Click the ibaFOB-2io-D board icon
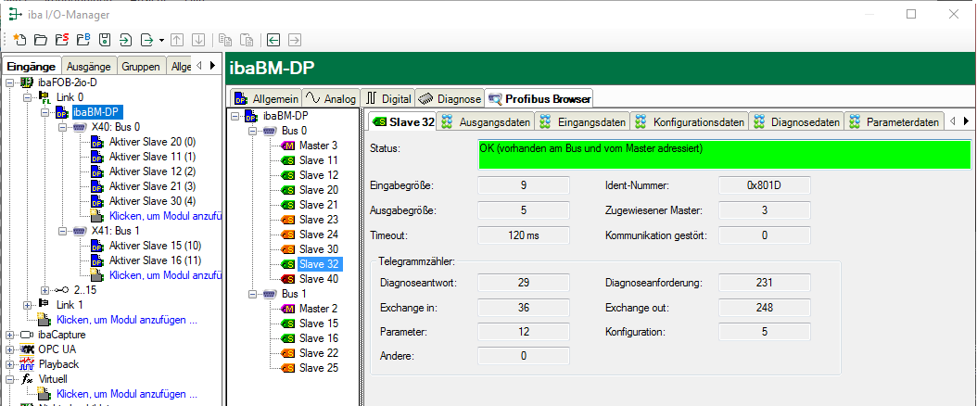This screenshot has width=977, height=406. pyautogui.click(x=27, y=82)
